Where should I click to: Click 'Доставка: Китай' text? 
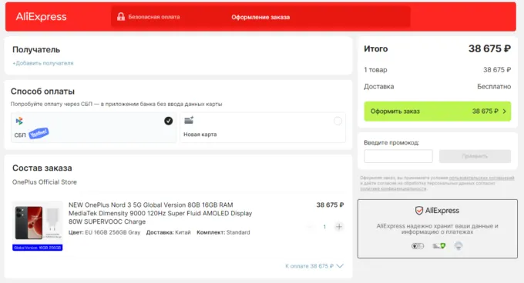point(169,232)
